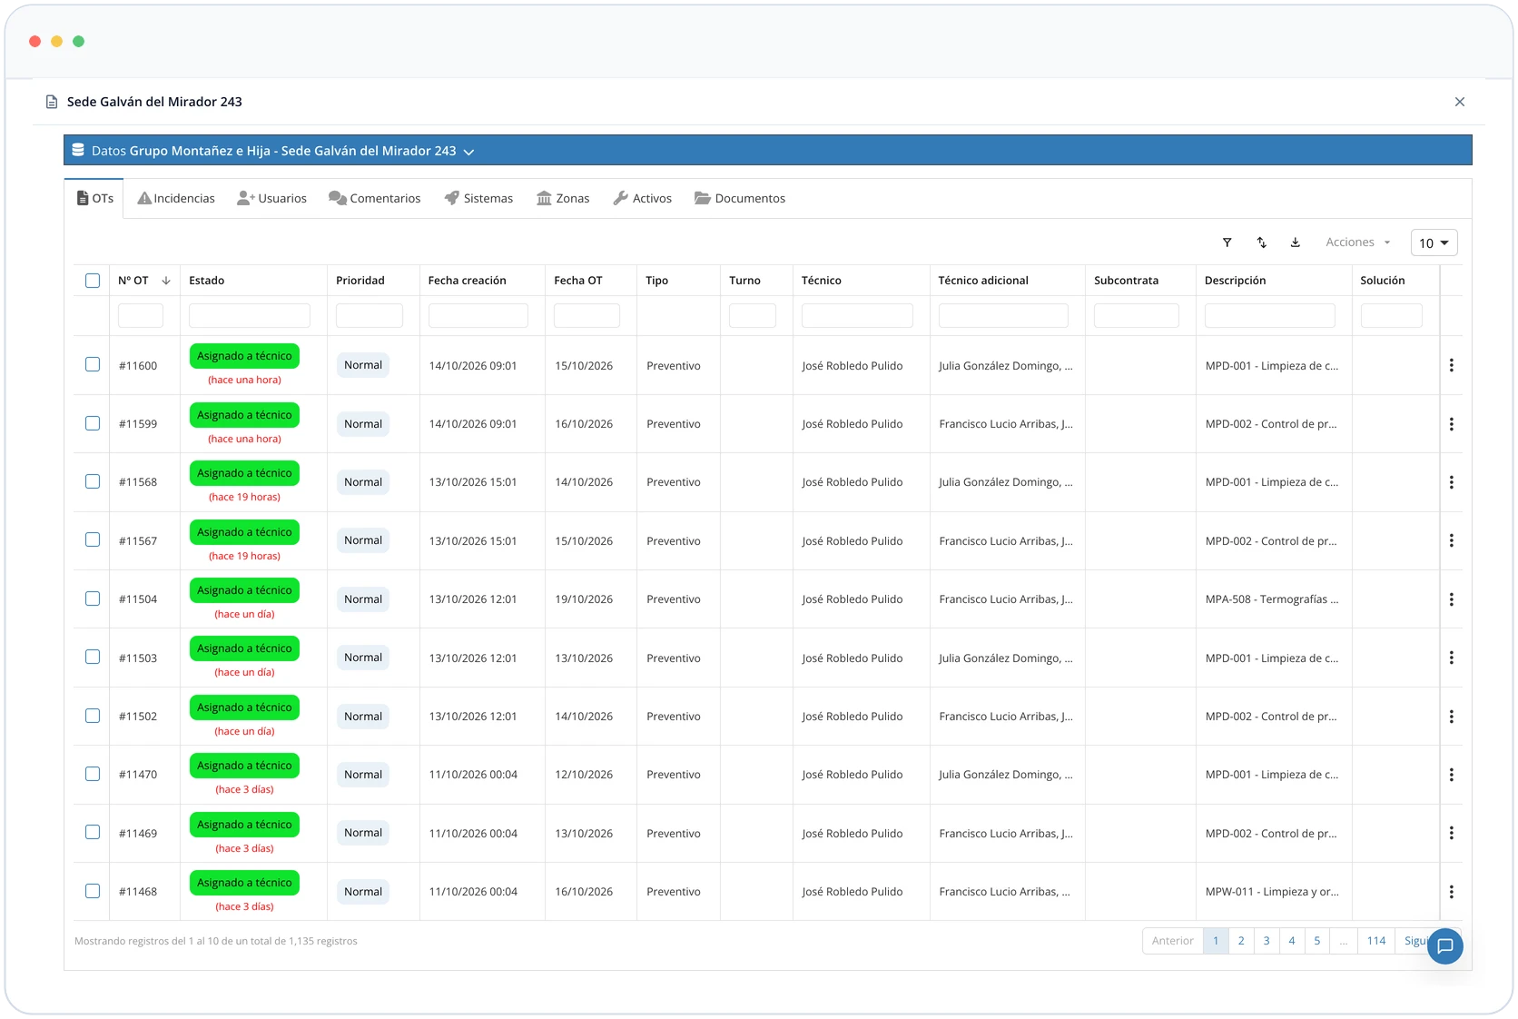Image resolution: width=1518 pixels, height=1019 pixels.
Task: Open kebab menu for OT #11468
Action: (x=1452, y=892)
